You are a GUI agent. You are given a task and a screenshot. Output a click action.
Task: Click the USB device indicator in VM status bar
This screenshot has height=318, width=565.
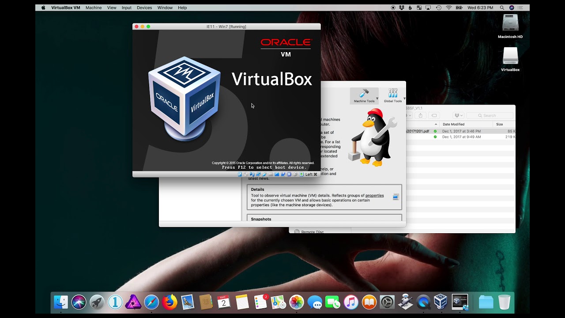[x=264, y=174]
